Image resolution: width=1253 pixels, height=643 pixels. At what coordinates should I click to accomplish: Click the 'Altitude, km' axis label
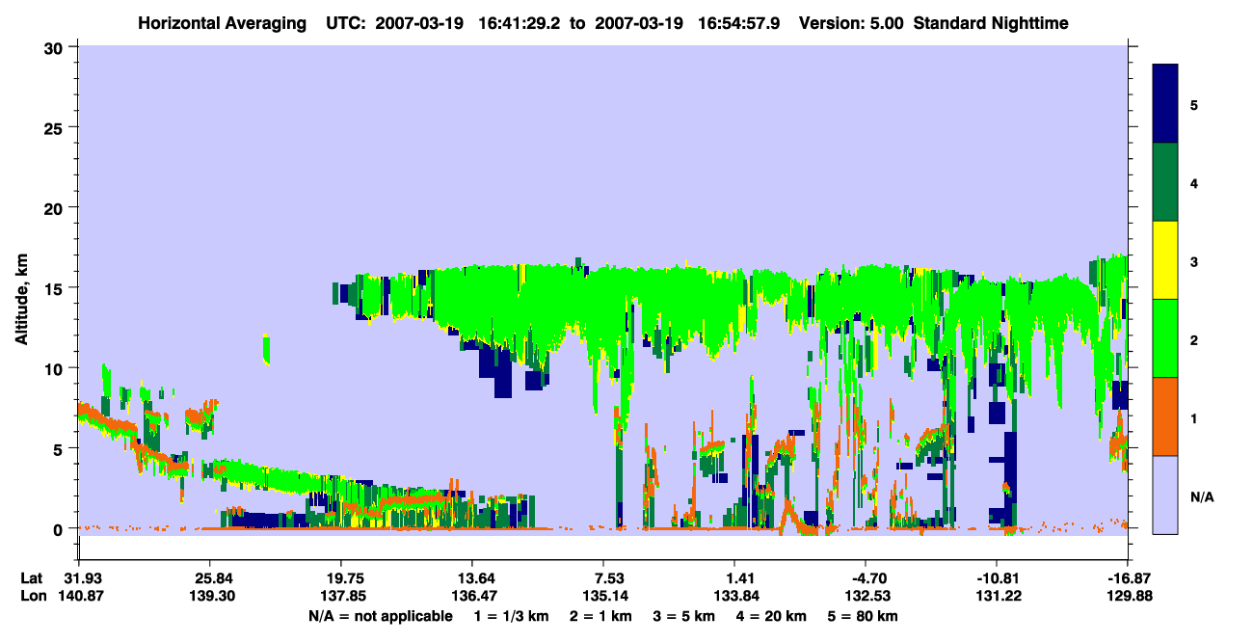pos(21,300)
